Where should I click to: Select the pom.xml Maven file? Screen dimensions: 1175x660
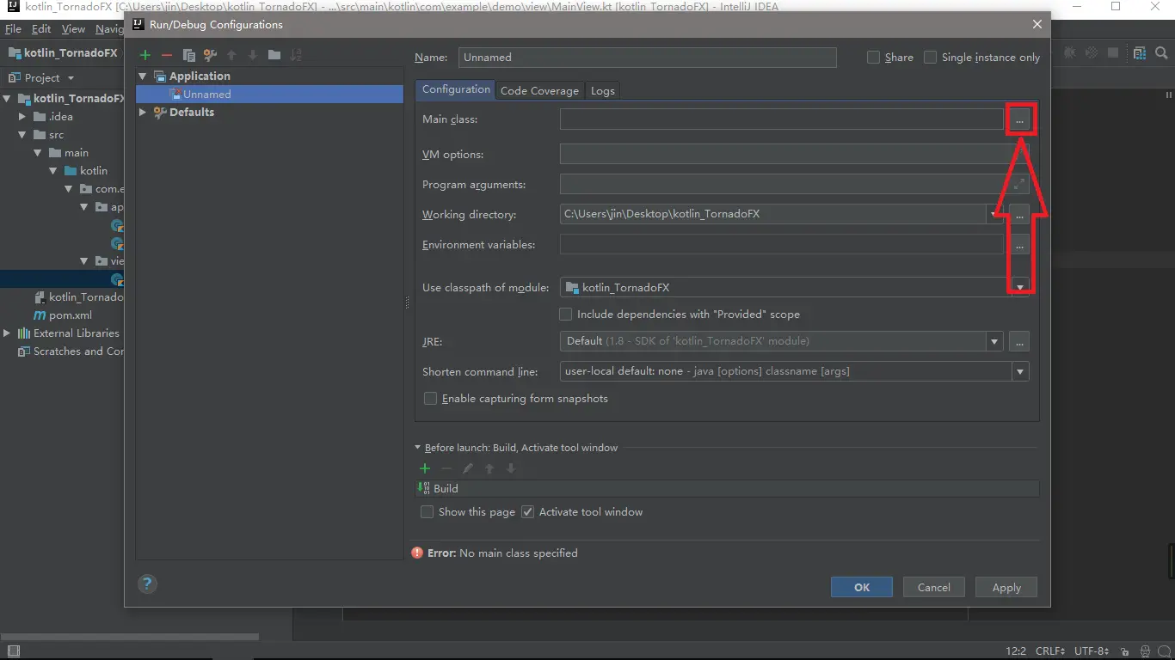tap(62, 315)
